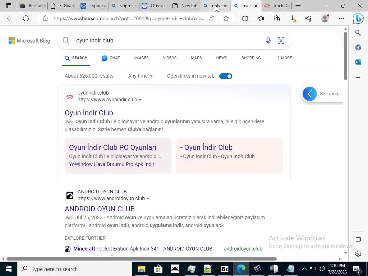Select the SEARCH tab
The image size is (368, 276).
[76, 58]
